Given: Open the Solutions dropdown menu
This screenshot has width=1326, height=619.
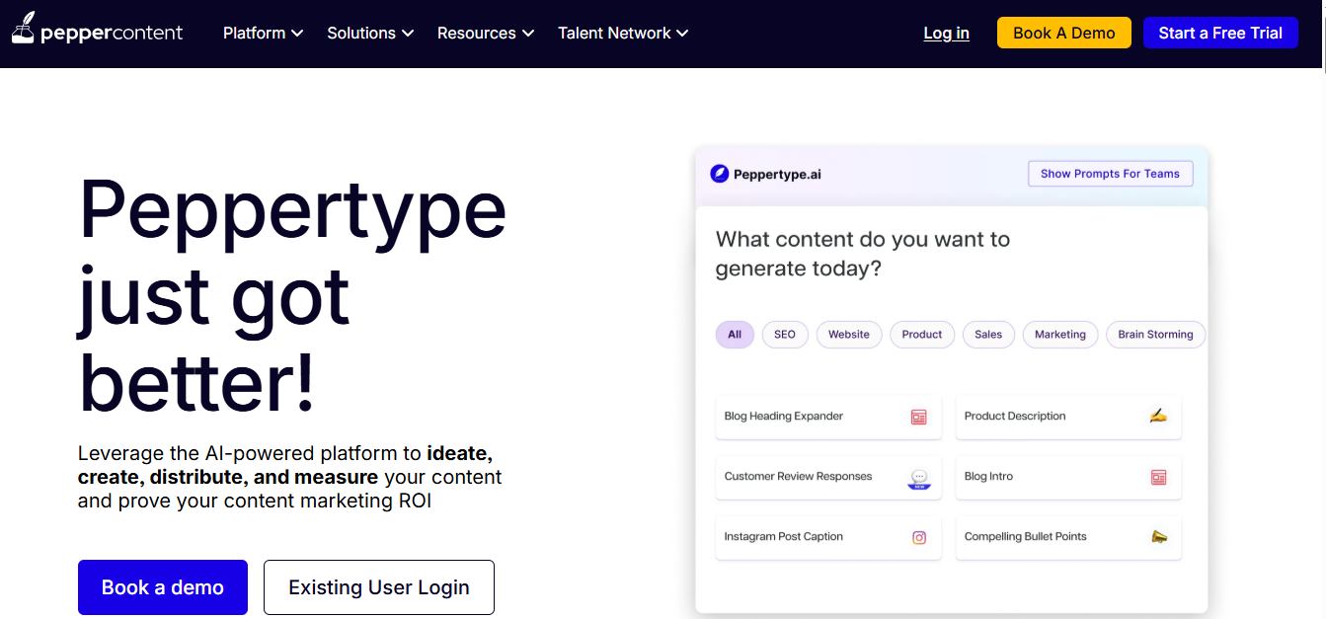Looking at the screenshot, I should click(x=370, y=34).
